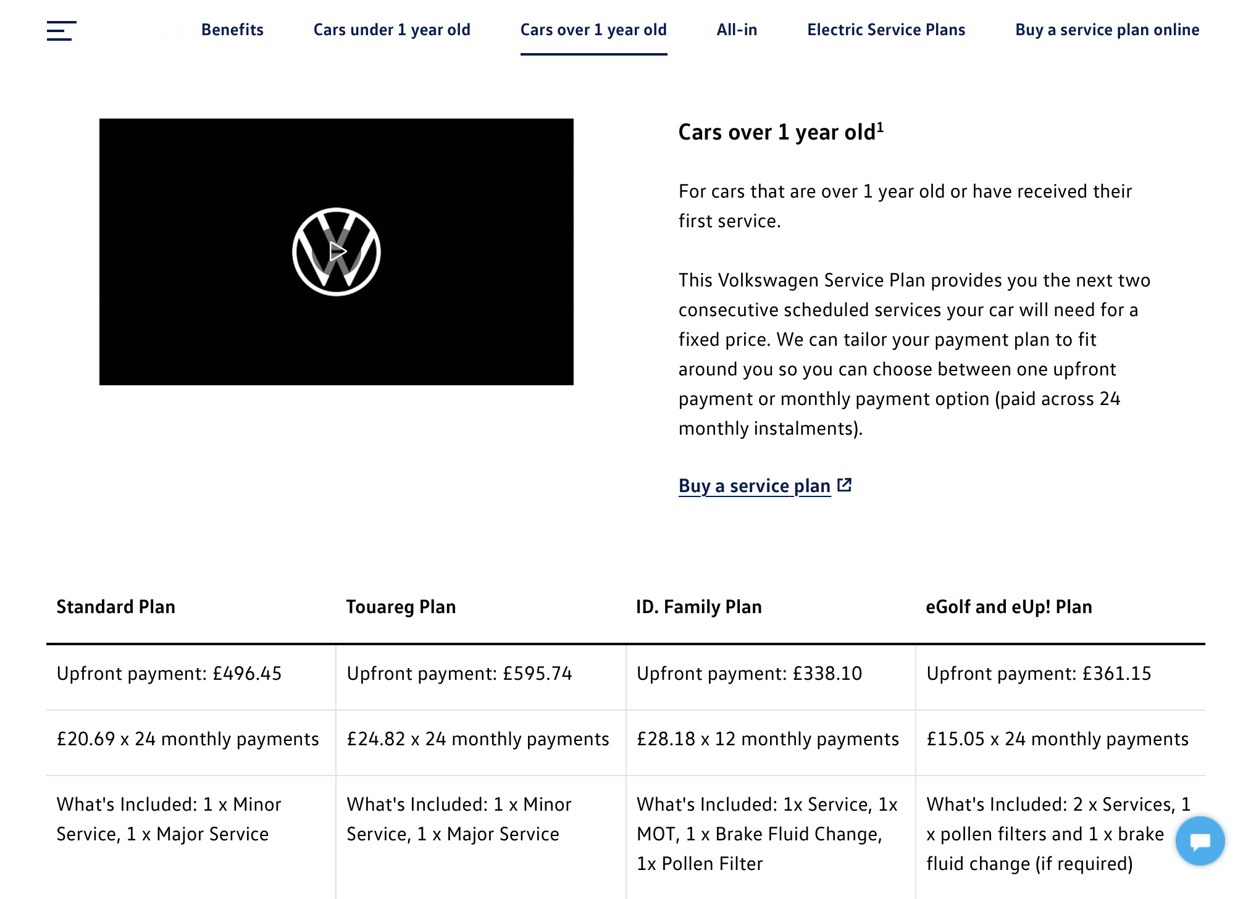The width and height of the screenshot is (1243, 899).
Task: Switch to All-in tab
Action: click(737, 30)
